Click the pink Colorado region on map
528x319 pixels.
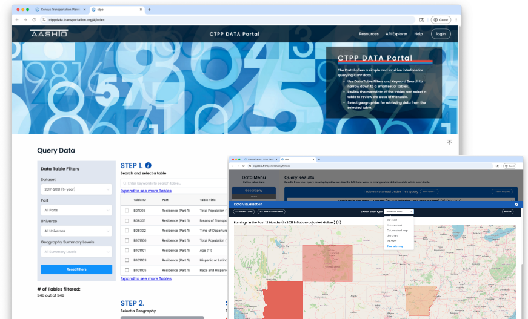[x=327, y=263]
